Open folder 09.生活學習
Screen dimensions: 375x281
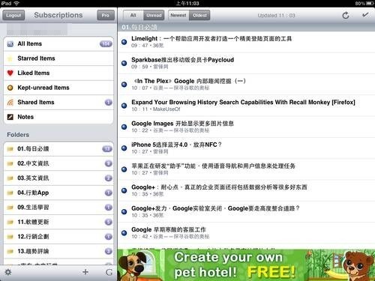coord(58,208)
